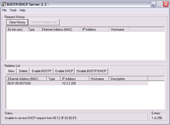Open the Tools menu

(13, 10)
